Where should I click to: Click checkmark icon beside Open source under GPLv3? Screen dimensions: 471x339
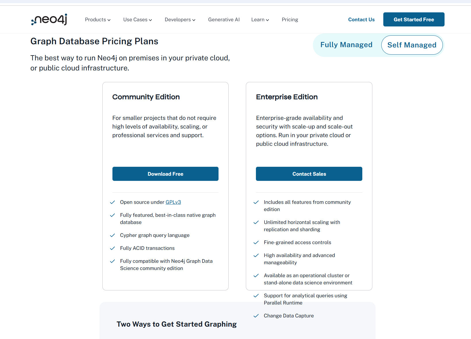112,202
